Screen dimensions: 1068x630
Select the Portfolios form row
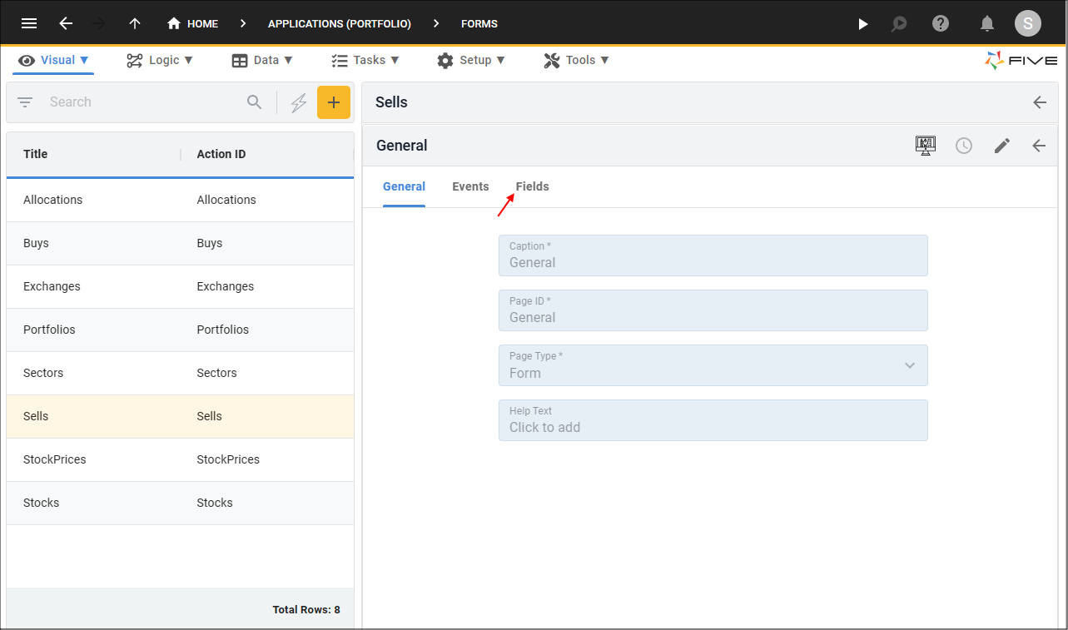point(180,330)
